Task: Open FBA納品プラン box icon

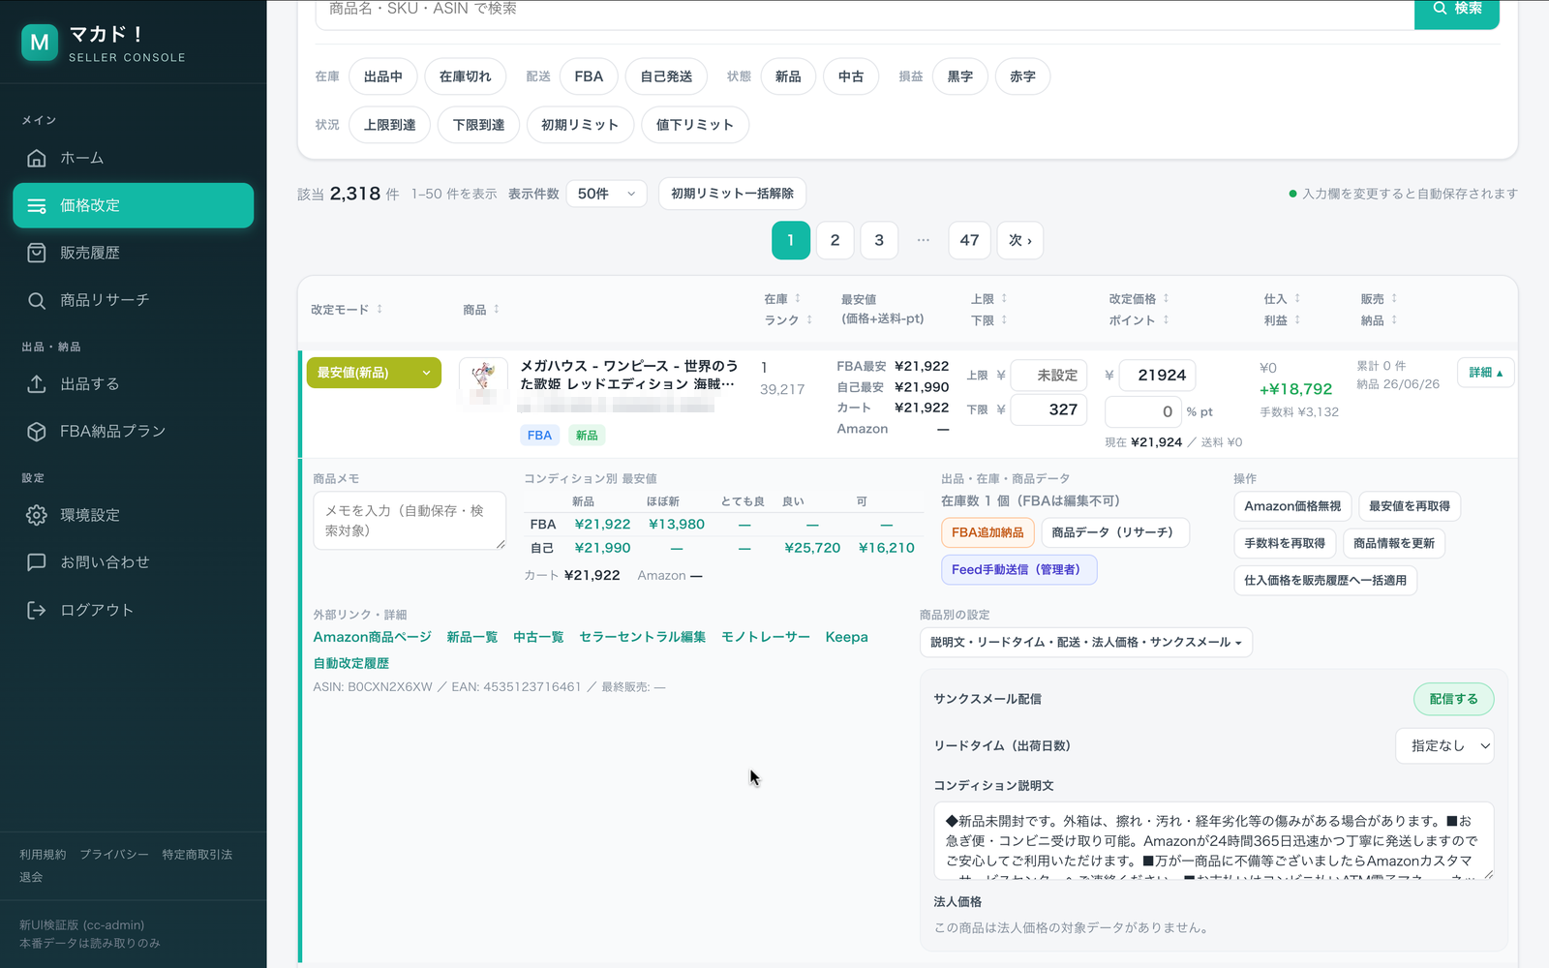Action: (x=37, y=432)
